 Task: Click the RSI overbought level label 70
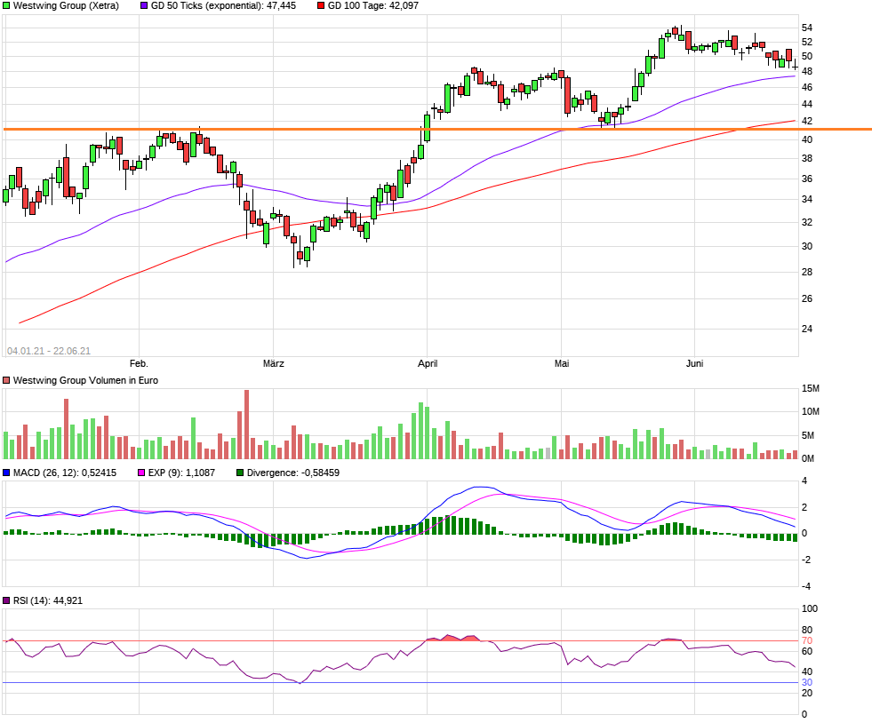[807, 640]
